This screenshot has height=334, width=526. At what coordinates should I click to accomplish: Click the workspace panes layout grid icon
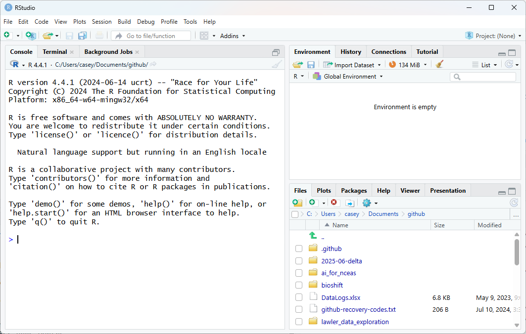coord(204,36)
